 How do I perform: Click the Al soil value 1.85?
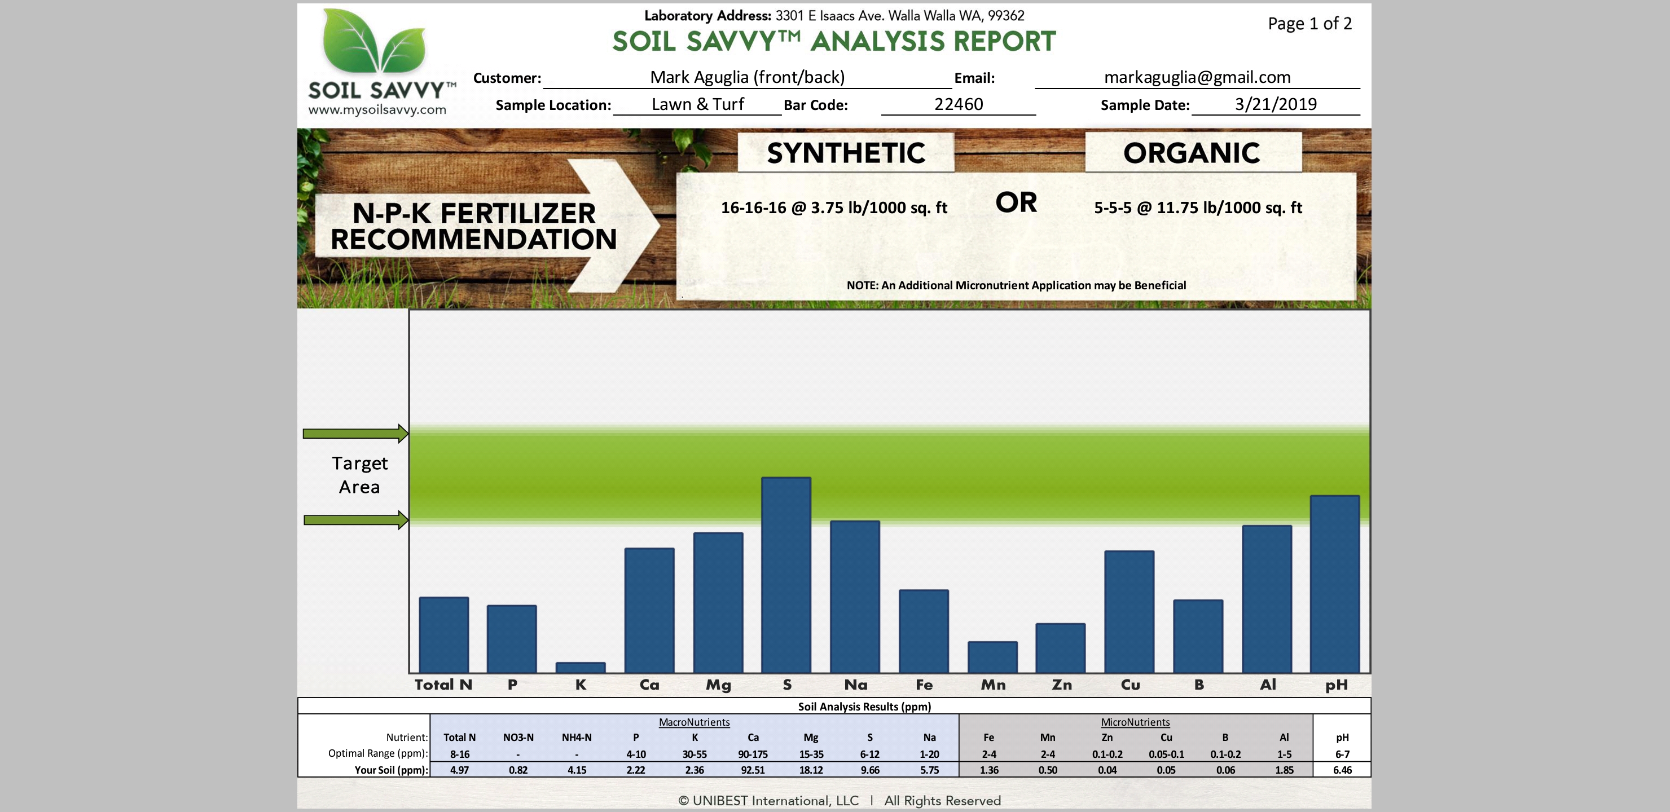[x=1284, y=770]
